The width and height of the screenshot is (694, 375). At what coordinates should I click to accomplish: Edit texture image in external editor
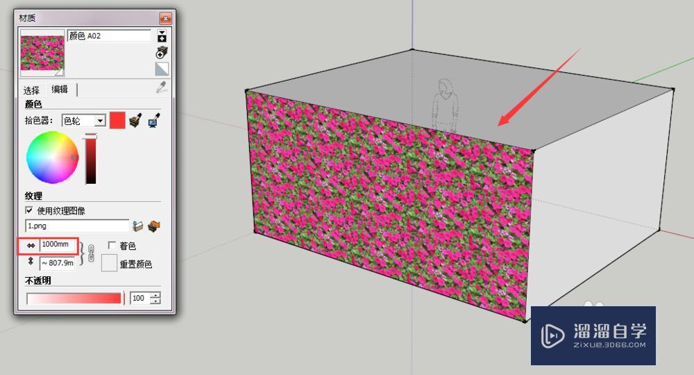pyautogui.click(x=154, y=226)
